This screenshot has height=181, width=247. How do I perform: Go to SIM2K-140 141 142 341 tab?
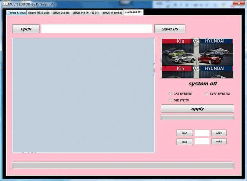(86, 13)
